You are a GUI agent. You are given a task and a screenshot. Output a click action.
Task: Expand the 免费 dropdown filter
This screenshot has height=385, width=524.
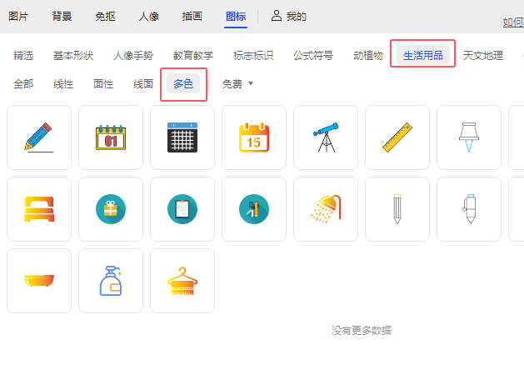tap(237, 84)
